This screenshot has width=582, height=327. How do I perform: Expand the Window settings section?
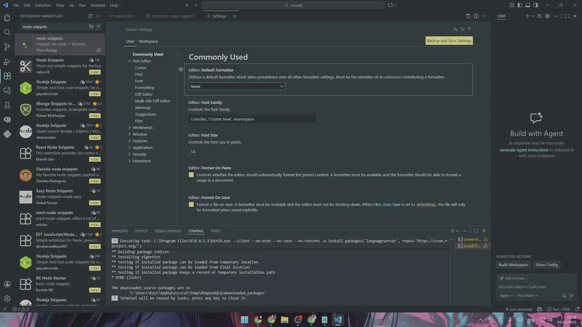(130, 134)
